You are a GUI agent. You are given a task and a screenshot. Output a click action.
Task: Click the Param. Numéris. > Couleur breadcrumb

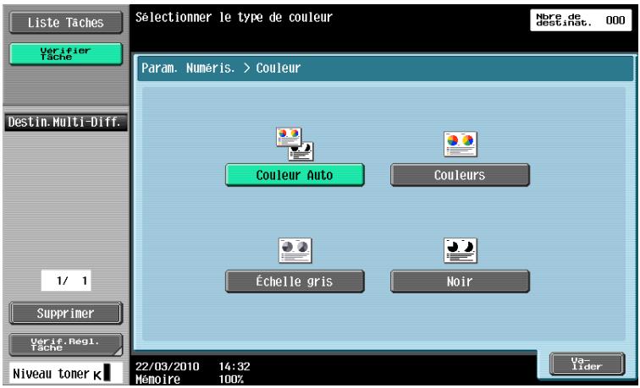point(221,68)
